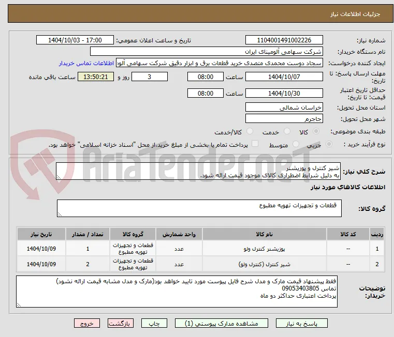Select the خدمت radio button
Screen dimensions: 394x337
[x=287, y=131]
